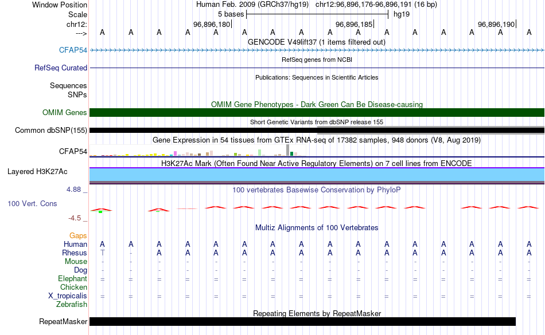Screen dimensions: 545x335
Task: Click the CFAP54 intron arrow line
Action: pyautogui.click(x=317, y=50)
